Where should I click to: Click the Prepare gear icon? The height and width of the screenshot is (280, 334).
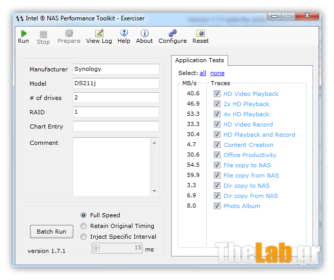coord(69,34)
